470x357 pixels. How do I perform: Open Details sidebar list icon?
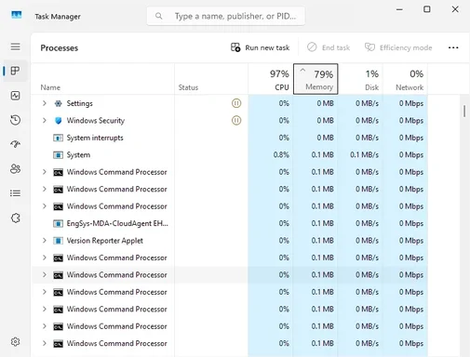click(x=15, y=193)
